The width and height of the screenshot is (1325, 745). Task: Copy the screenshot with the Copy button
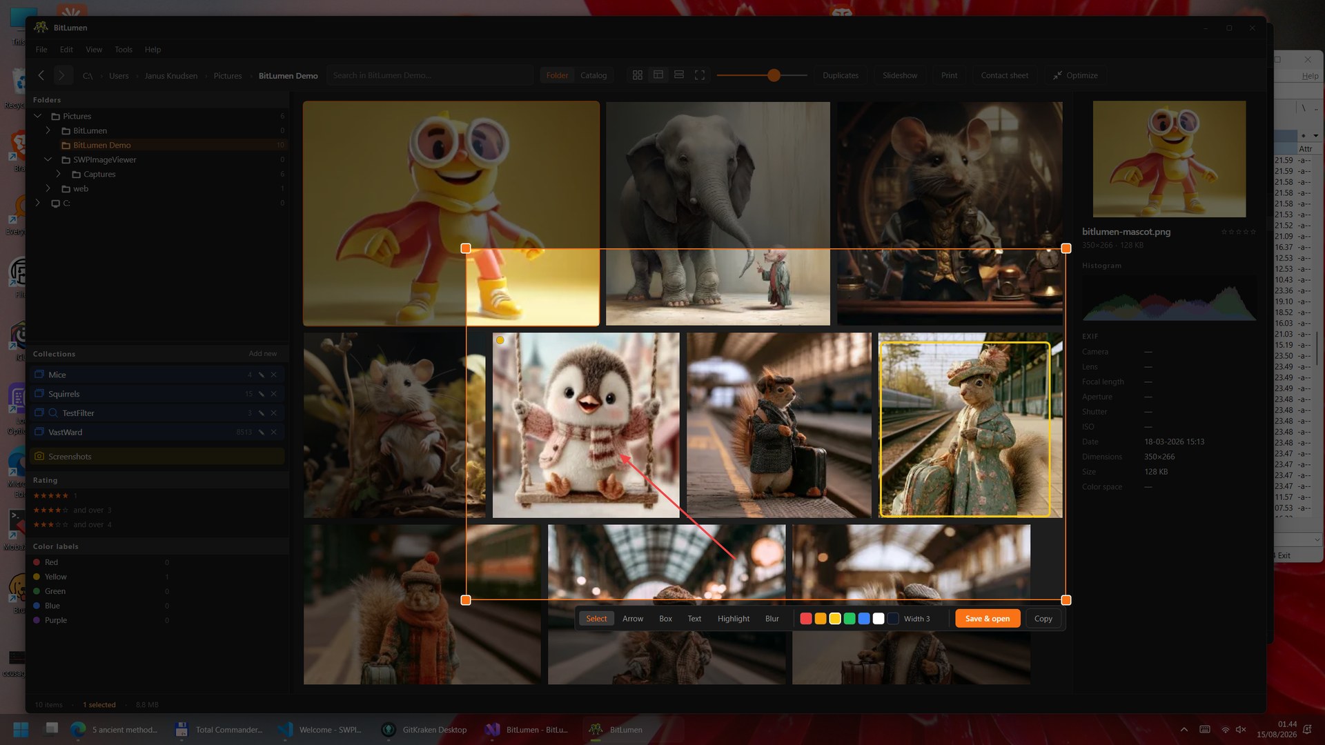1043,619
